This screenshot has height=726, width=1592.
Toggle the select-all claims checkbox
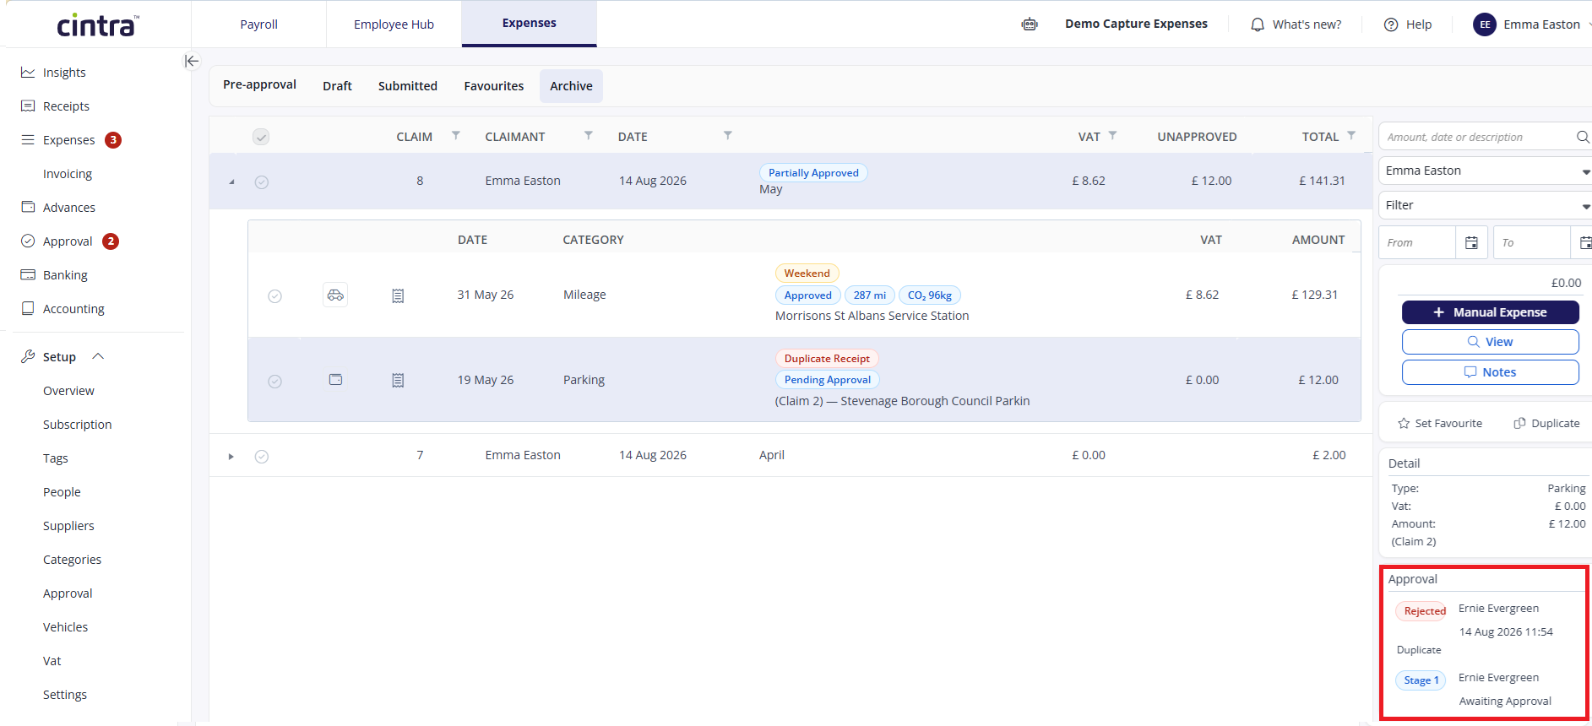[x=261, y=137]
